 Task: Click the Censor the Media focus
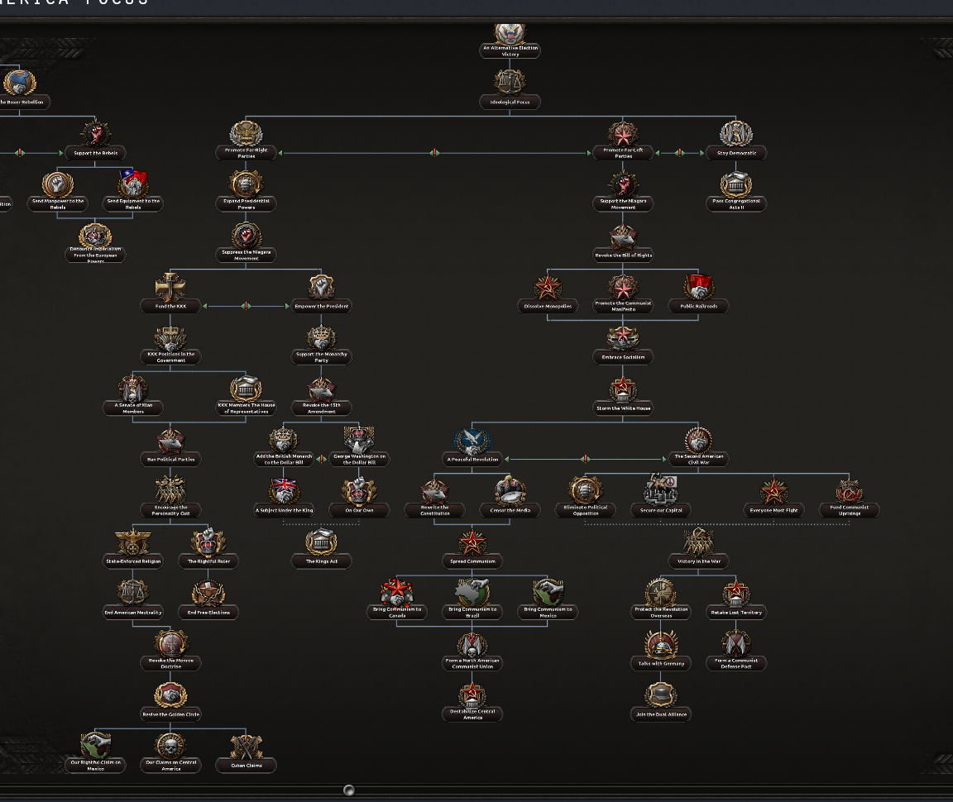tap(510, 499)
